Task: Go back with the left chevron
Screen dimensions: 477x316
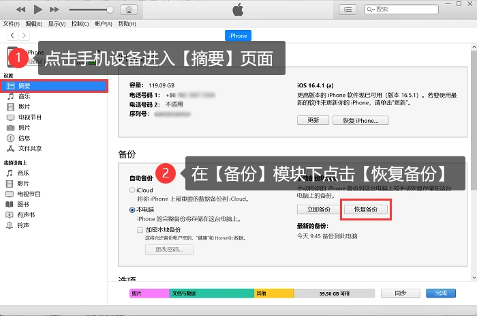Action: (x=12, y=35)
